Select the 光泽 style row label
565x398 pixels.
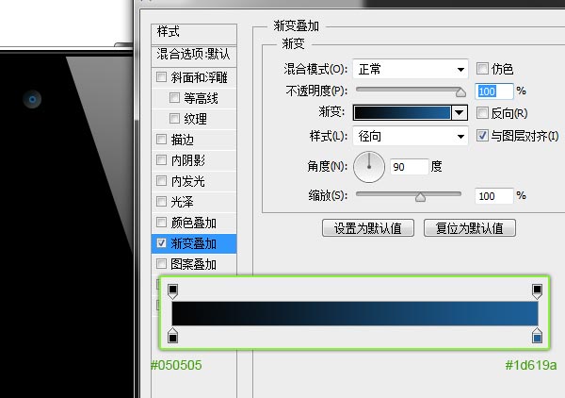tap(182, 202)
